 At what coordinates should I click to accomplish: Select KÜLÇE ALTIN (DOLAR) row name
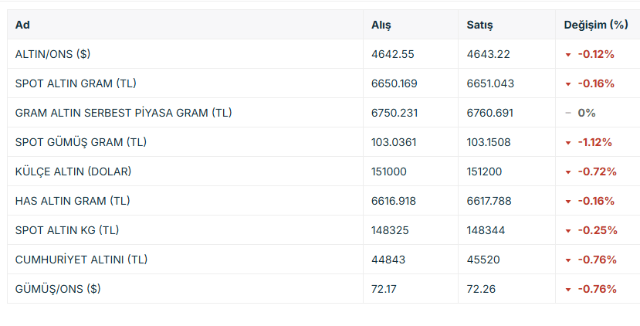click(x=73, y=171)
